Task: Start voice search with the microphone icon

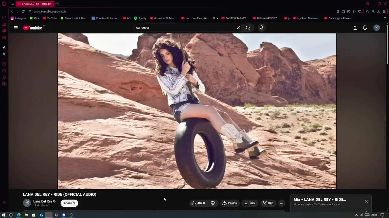Action: [262, 28]
